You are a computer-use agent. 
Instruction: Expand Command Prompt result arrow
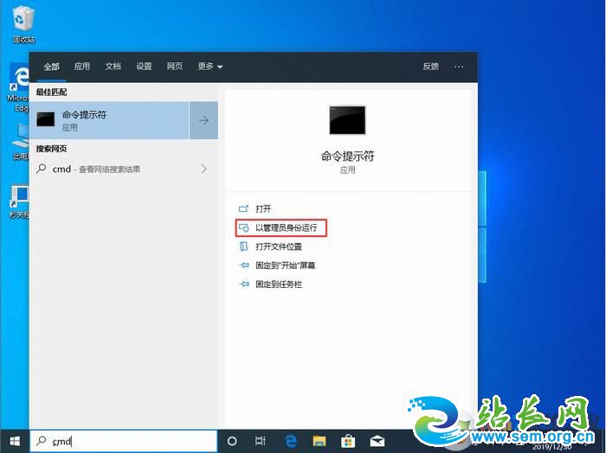(203, 120)
